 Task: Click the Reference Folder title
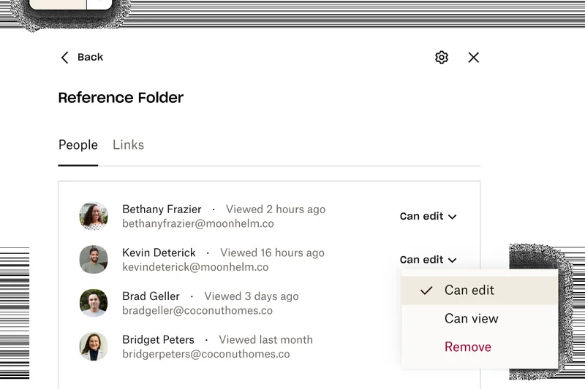[x=121, y=98]
